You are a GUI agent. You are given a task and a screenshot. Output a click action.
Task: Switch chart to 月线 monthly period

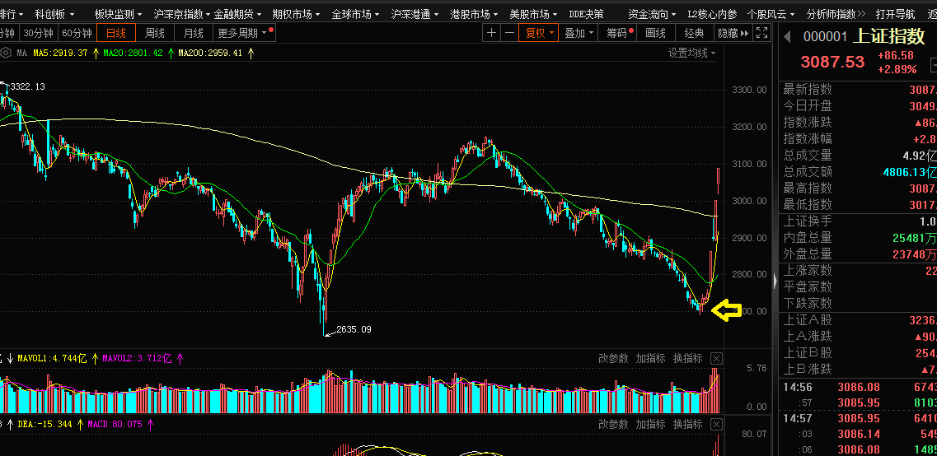(x=194, y=33)
